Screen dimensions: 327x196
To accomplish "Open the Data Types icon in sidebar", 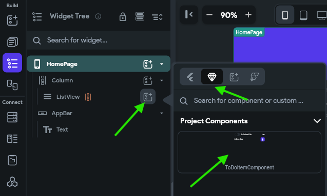I will pyautogui.click(x=12, y=139).
